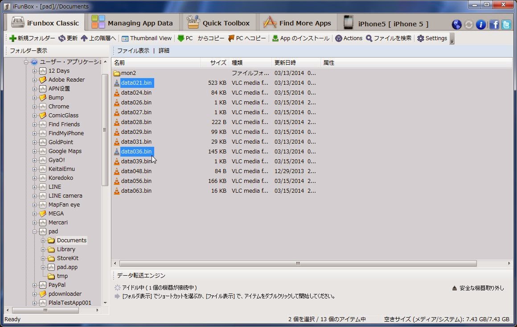The width and height of the screenshot is (517, 327).
Task: Refresh the view with 更新
Action: tap(68, 38)
